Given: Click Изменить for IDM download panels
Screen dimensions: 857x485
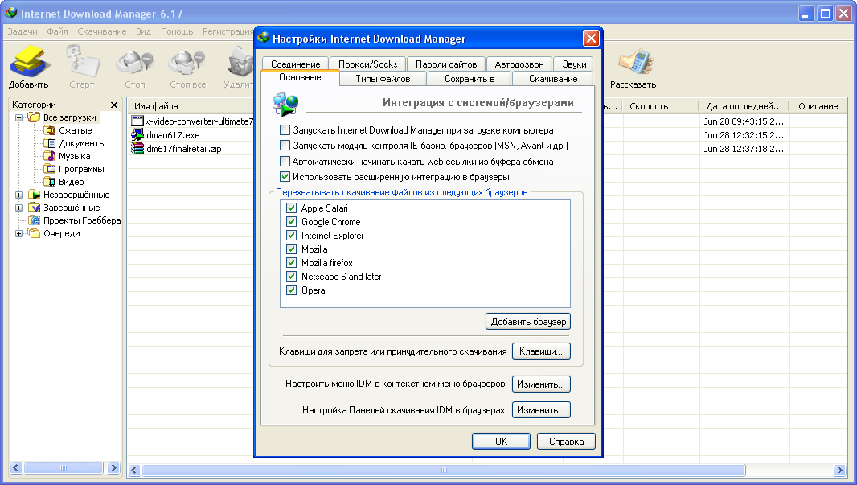Looking at the screenshot, I should click(541, 409).
